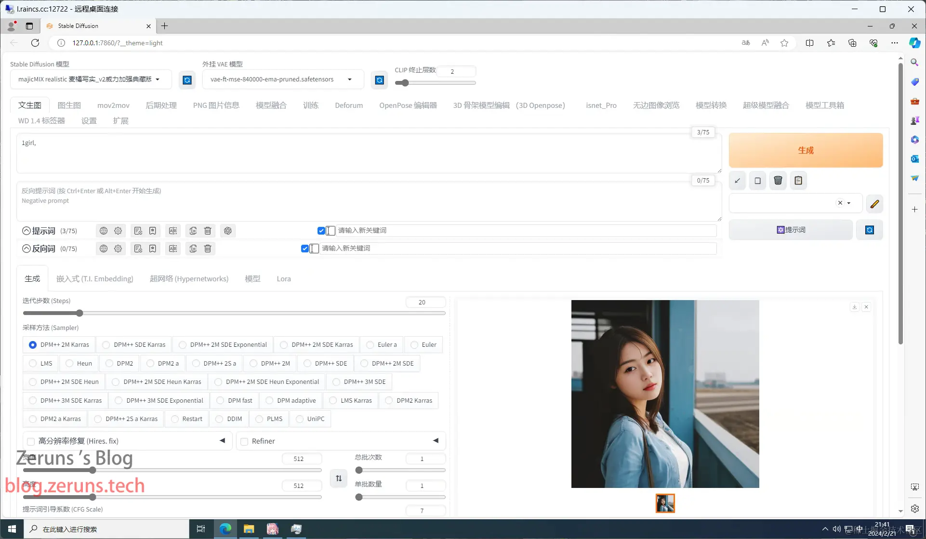926x539 pixels.
Task: Switch to the 图生图 tab
Action: coord(69,105)
